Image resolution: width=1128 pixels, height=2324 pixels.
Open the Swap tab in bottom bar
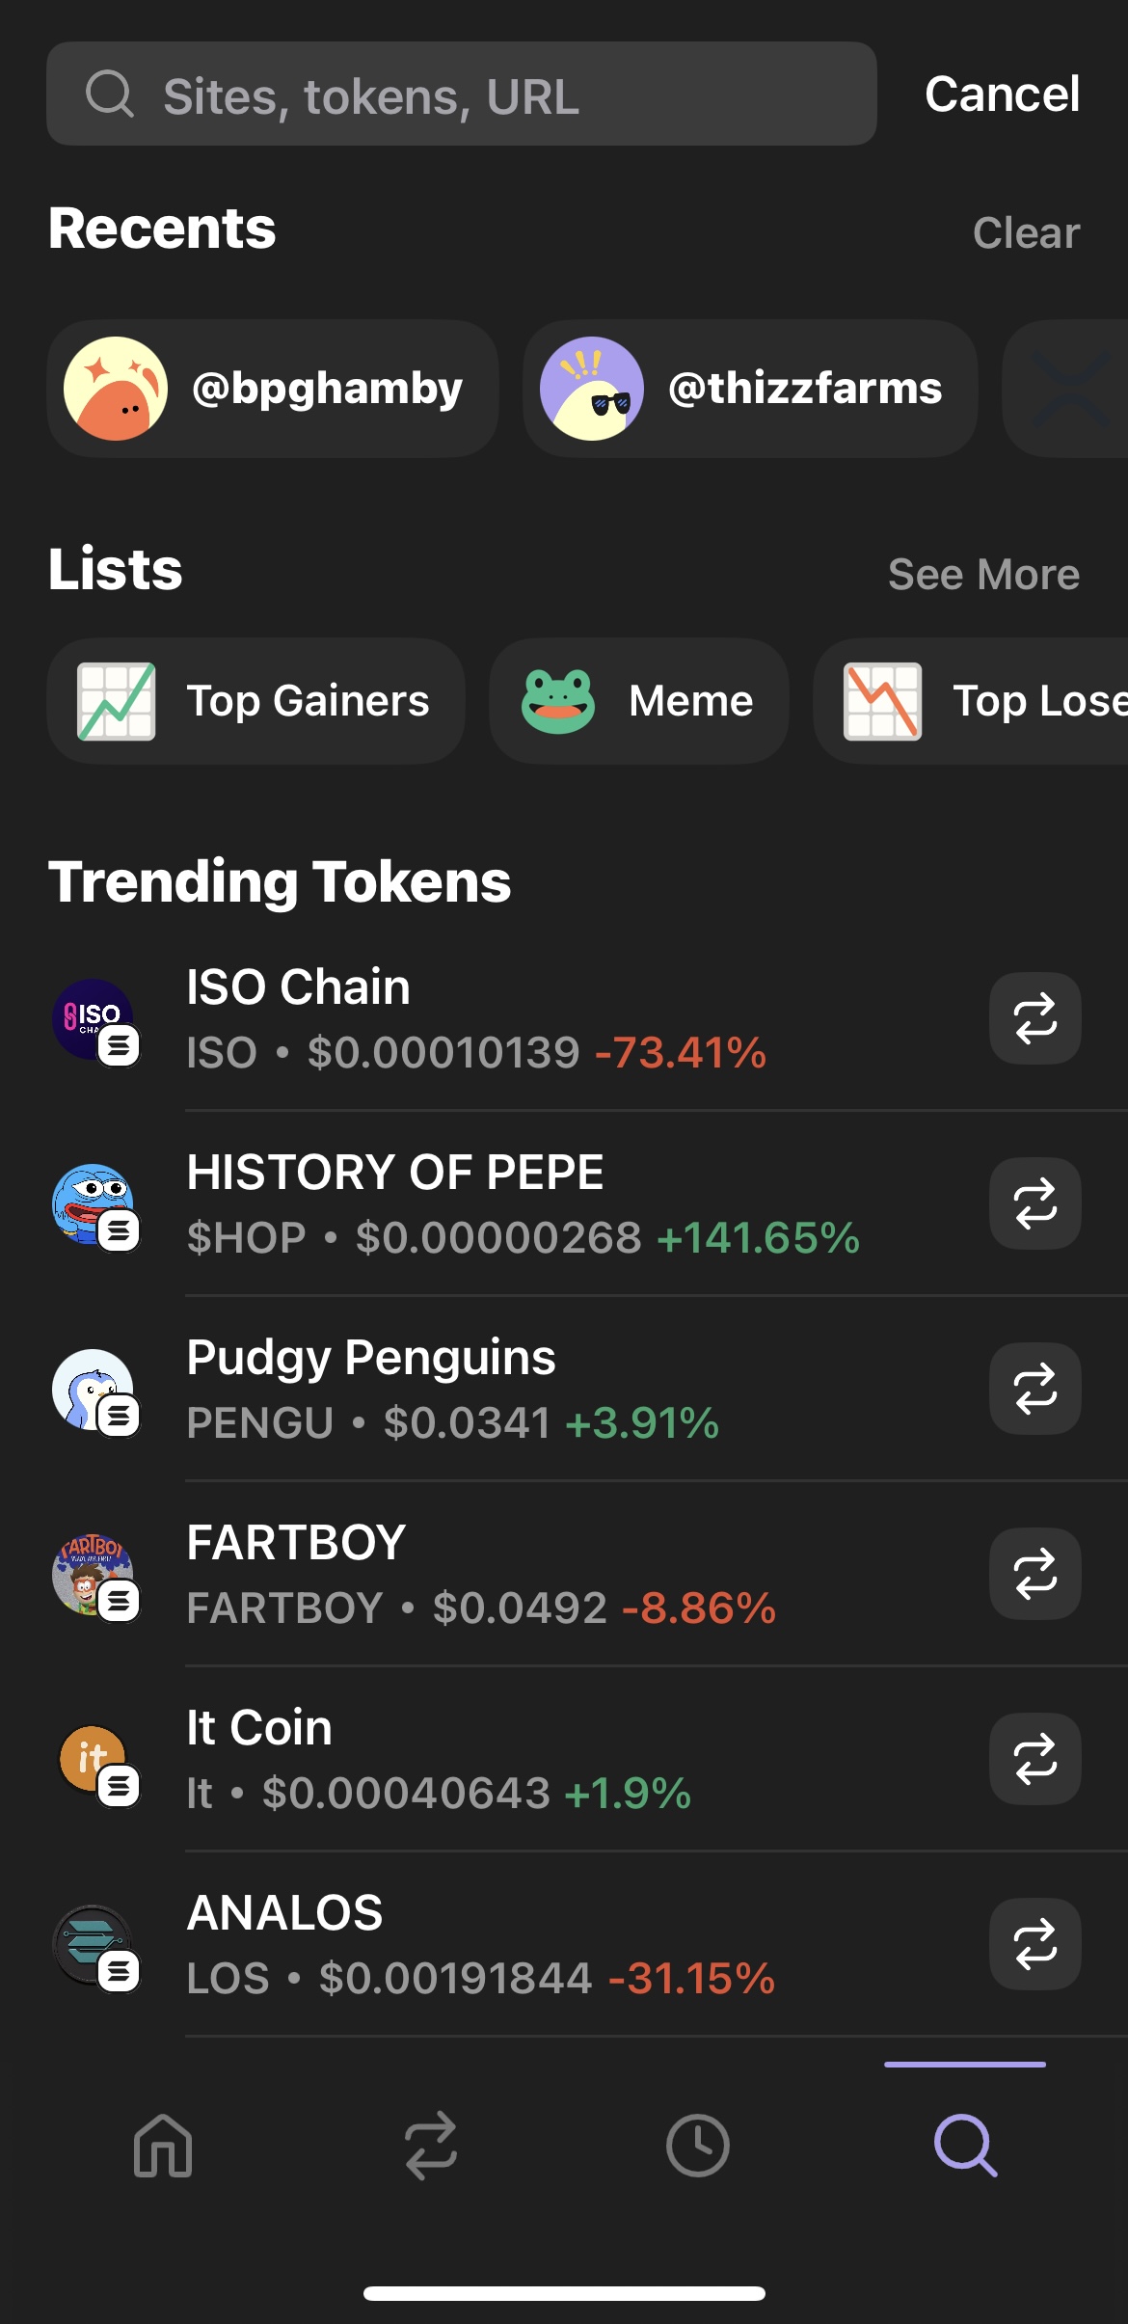click(430, 2146)
